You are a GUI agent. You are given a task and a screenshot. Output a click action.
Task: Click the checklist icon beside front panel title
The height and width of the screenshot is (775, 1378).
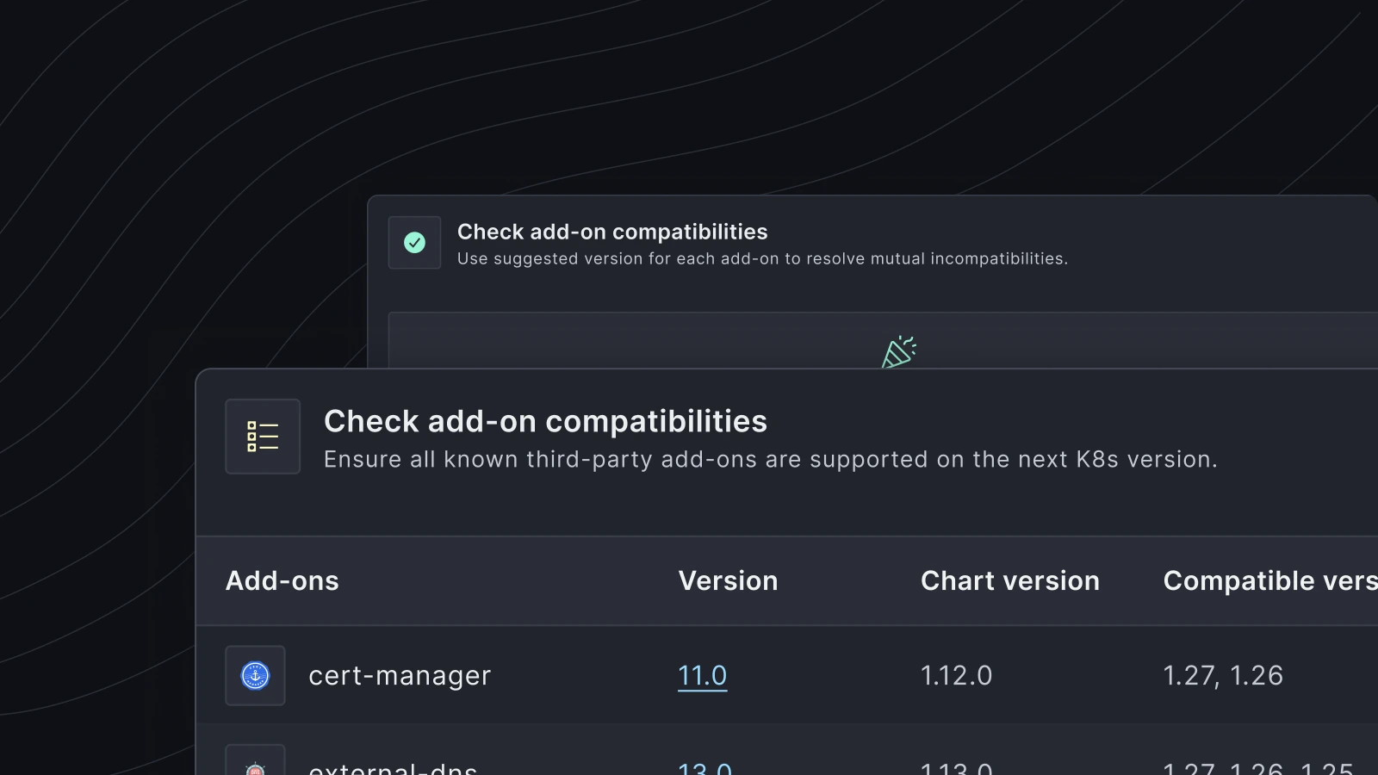coord(263,436)
